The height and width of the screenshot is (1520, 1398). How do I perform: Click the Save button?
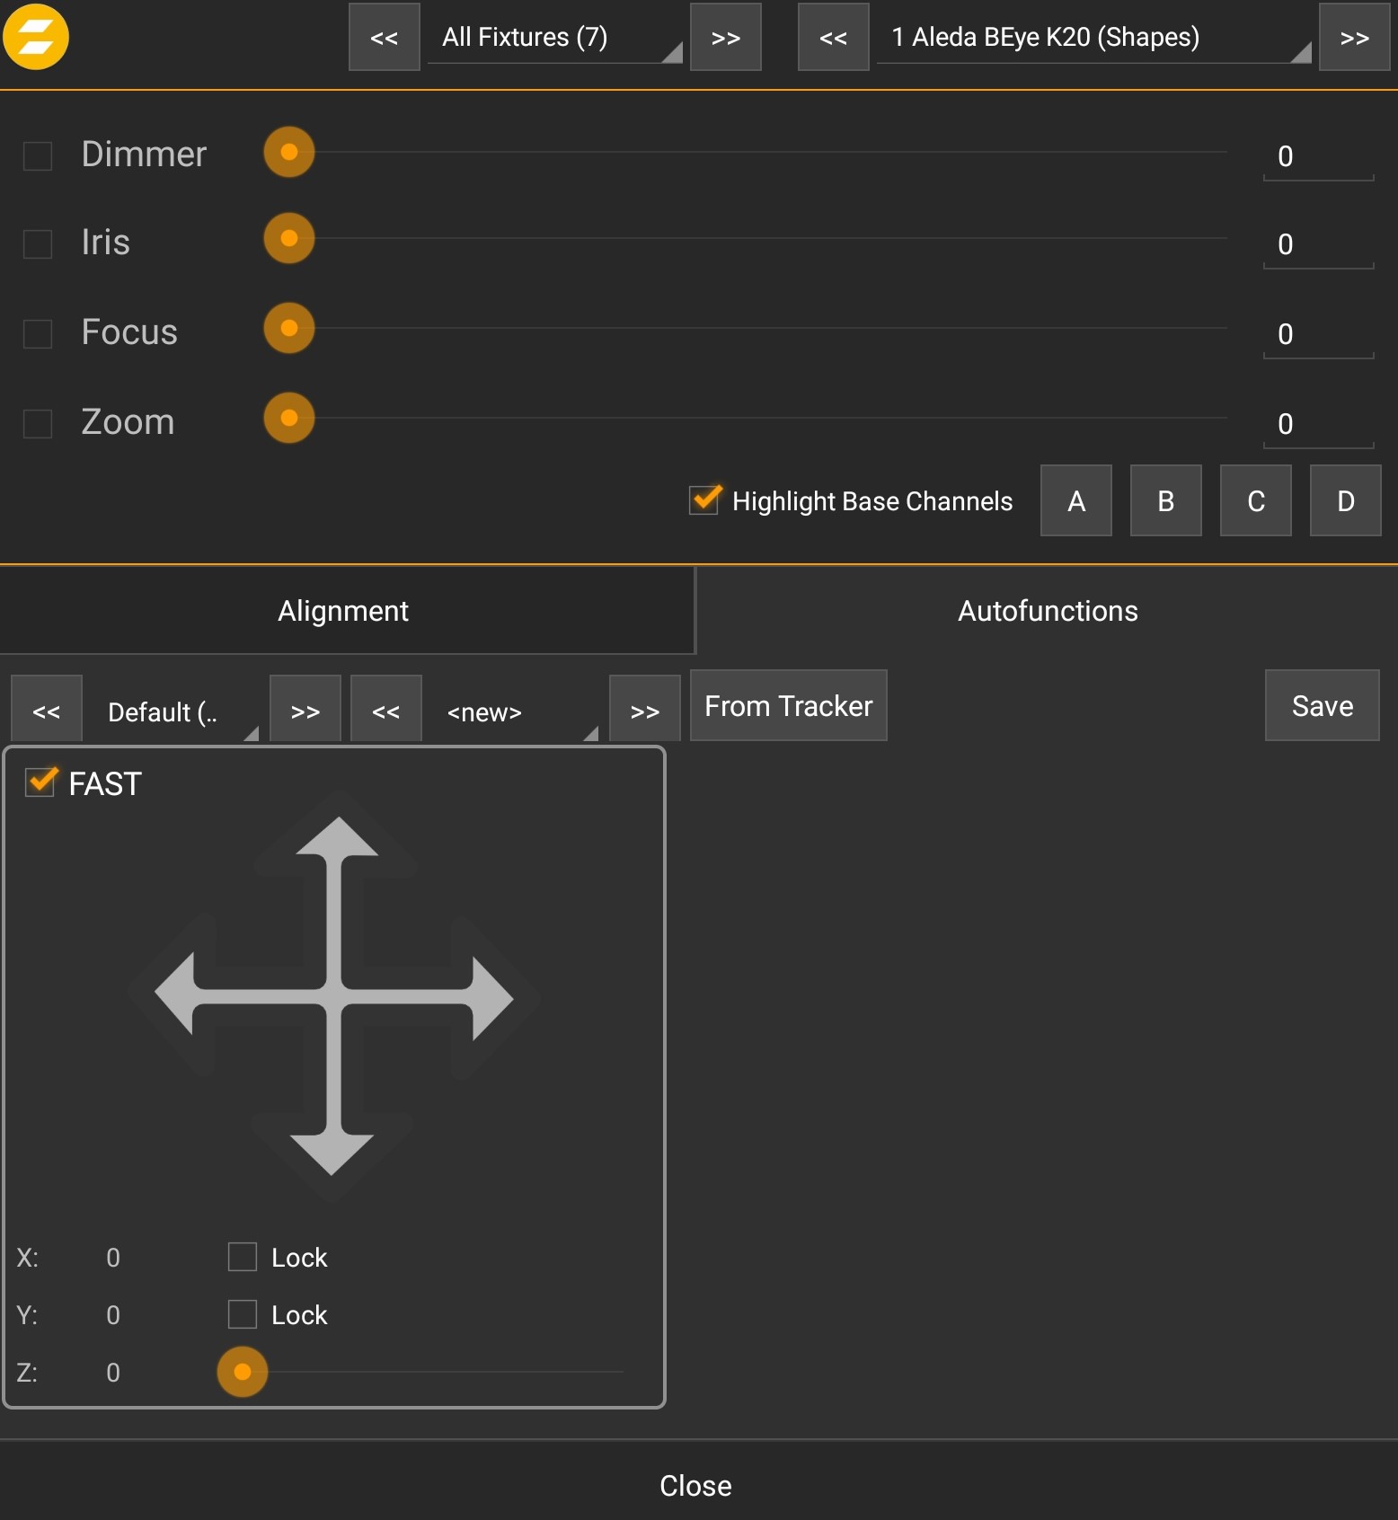1321,705
